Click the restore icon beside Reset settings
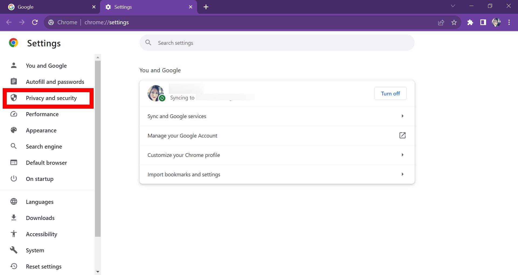The width and height of the screenshot is (518, 275). 14,266
